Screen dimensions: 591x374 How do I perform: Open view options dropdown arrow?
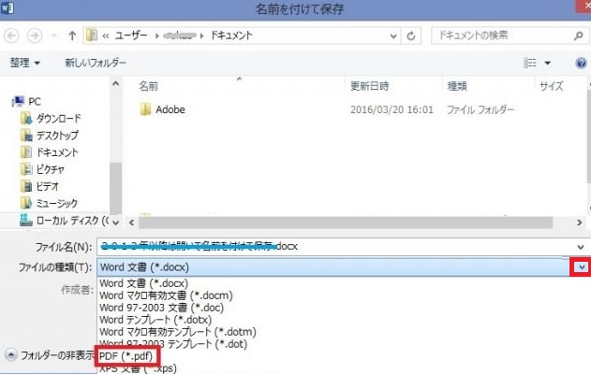point(547,63)
